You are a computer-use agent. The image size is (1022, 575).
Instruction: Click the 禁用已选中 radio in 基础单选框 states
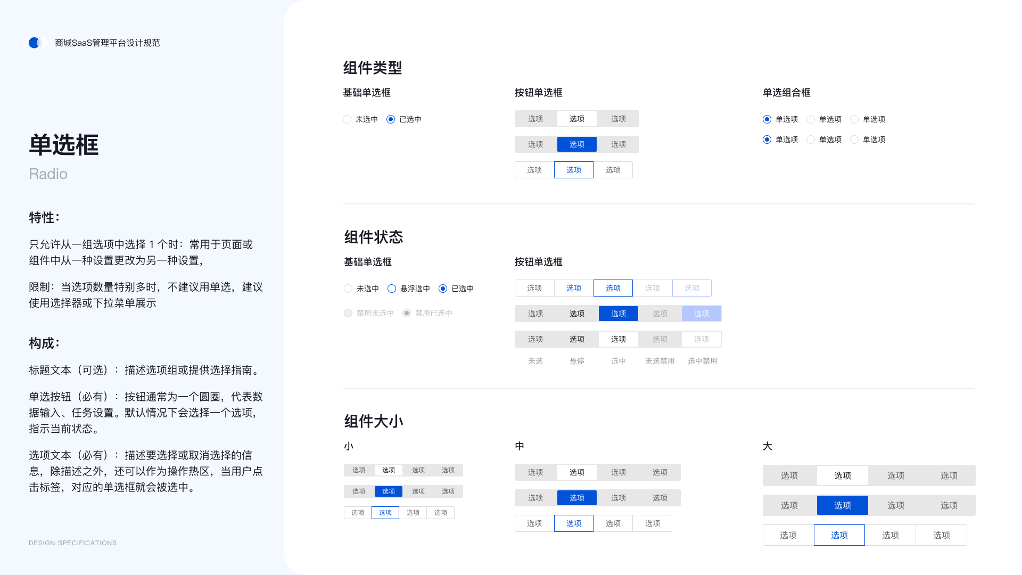407,313
